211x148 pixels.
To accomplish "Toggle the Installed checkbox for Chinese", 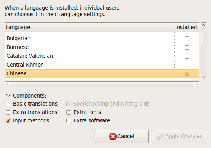I will tap(187, 74).
